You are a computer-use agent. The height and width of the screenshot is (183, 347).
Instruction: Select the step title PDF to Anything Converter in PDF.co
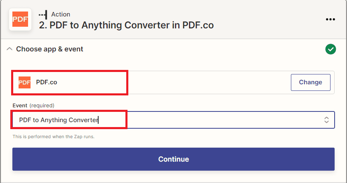126,25
